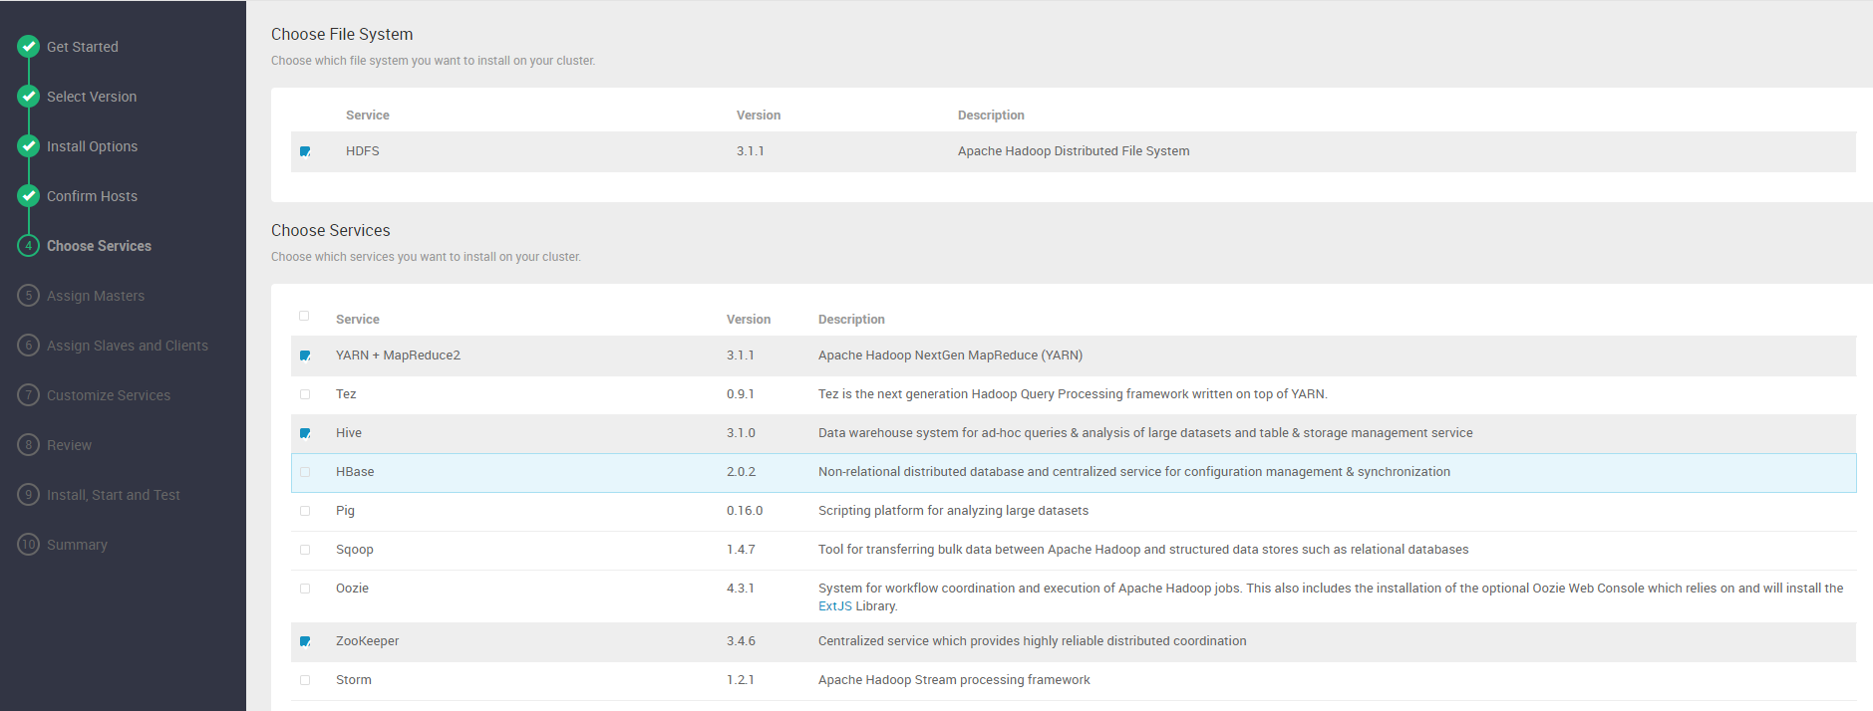Click the Get Started completed step checkmark
Screen dimensions: 1873x711
29,46
